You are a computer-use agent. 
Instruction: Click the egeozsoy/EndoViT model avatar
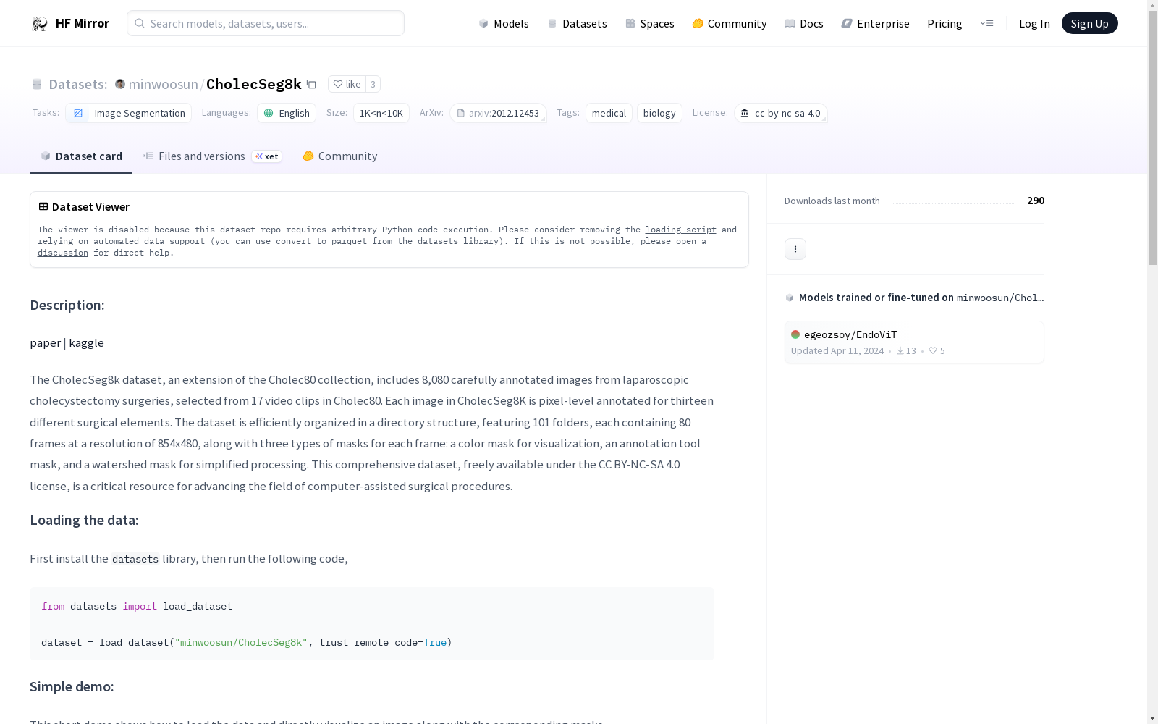point(795,334)
